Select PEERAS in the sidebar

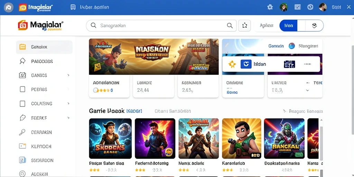(39, 90)
